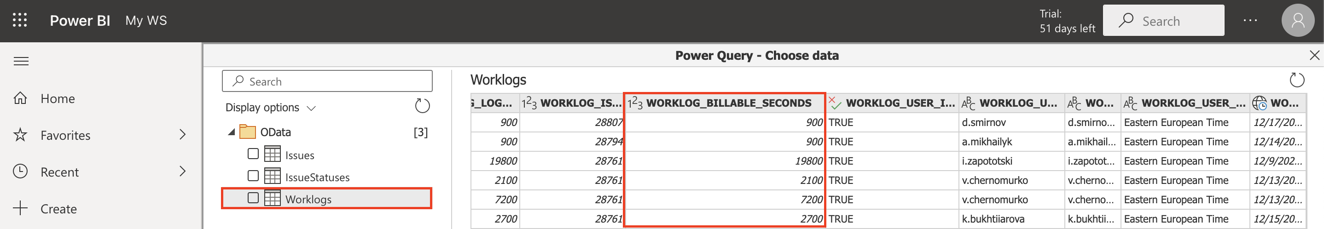Click the 12/9/202... date cell
1324x229 pixels.
point(1277,161)
